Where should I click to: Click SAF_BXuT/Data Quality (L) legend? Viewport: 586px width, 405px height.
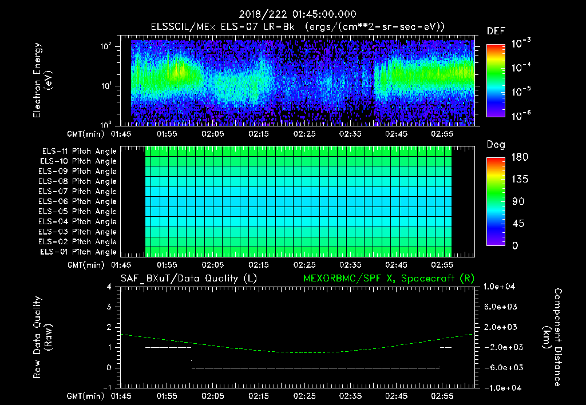(189, 279)
